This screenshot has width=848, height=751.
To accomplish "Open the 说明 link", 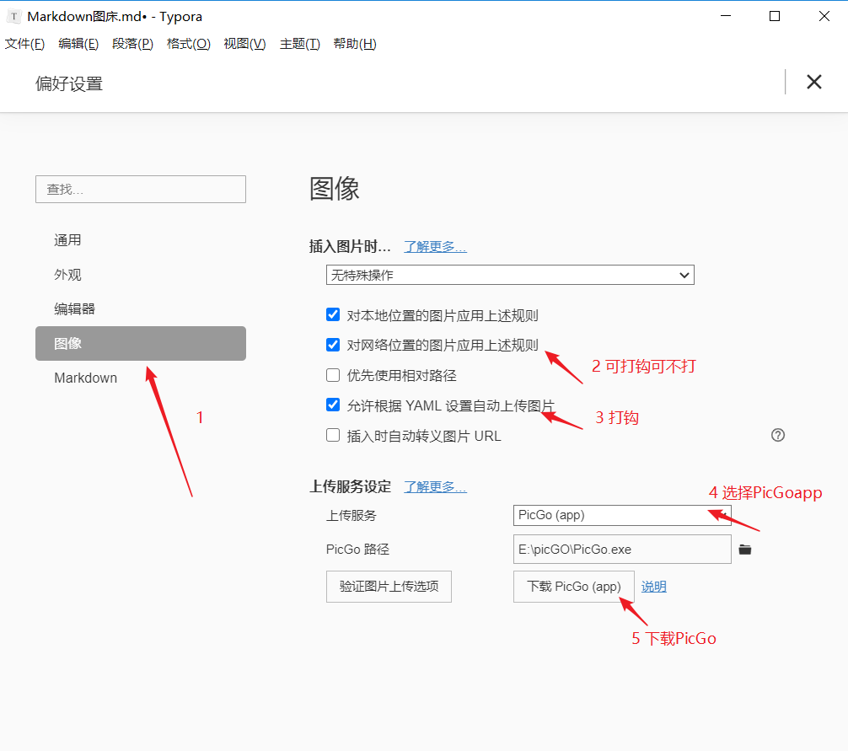I will pyautogui.click(x=654, y=587).
